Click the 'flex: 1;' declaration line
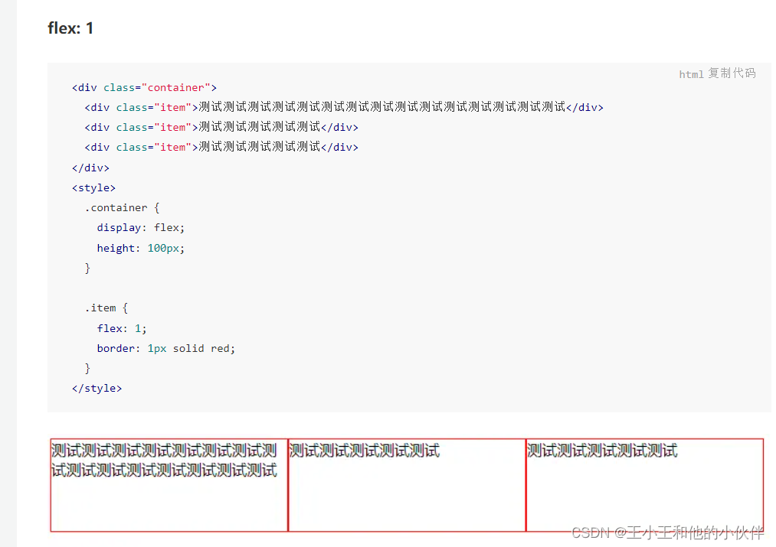 click(x=122, y=328)
